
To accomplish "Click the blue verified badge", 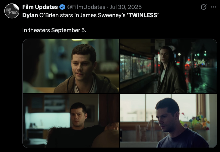I will click(x=62, y=7).
